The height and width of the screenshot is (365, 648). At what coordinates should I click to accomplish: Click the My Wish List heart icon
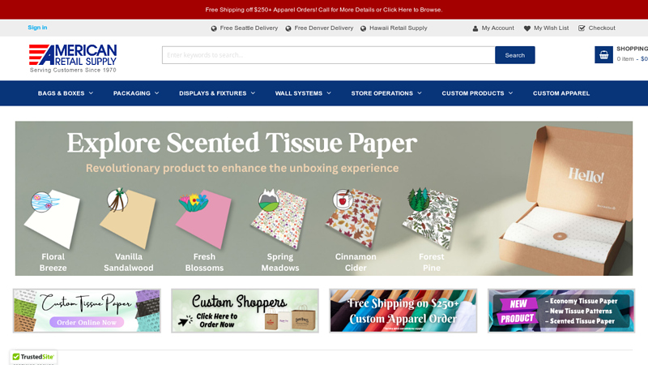click(x=527, y=28)
